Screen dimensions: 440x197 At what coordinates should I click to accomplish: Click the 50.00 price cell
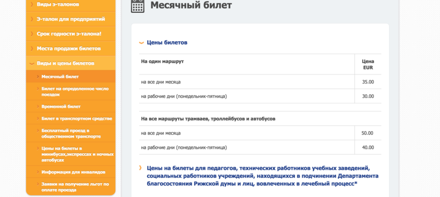(368, 133)
